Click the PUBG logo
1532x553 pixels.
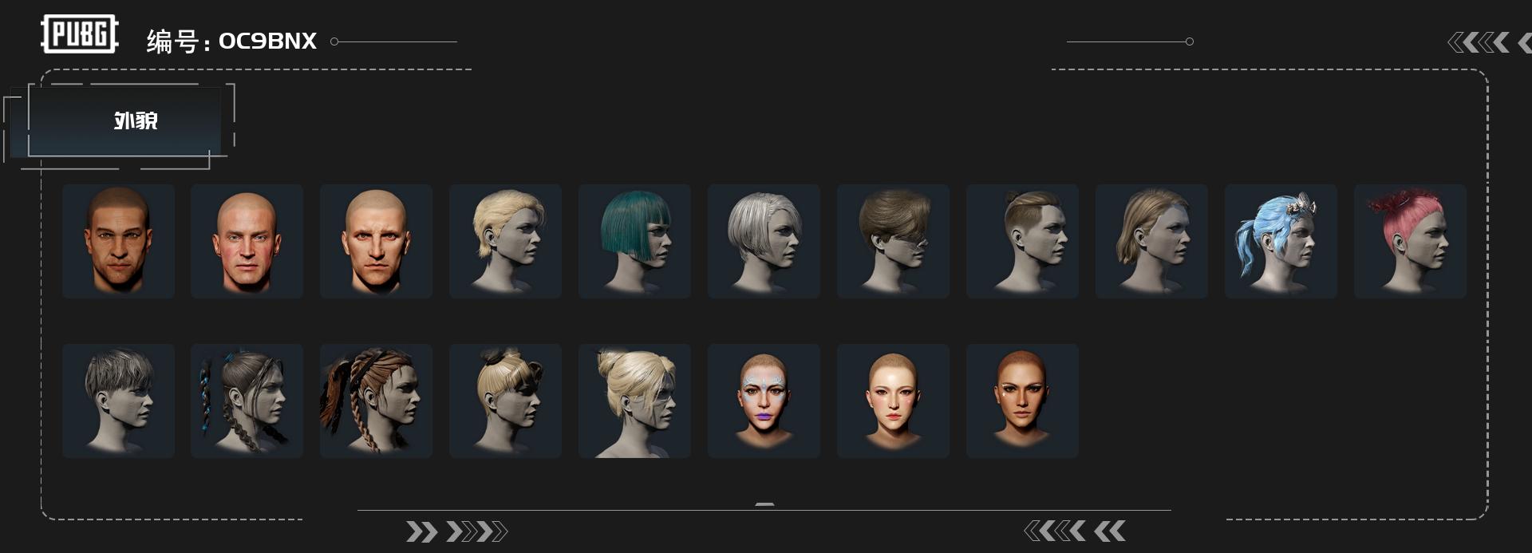80,34
